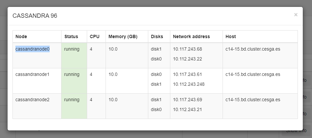Click the Node column header
Screen dimensions: 312x138
pyautogui.click(x=21, y=36)
